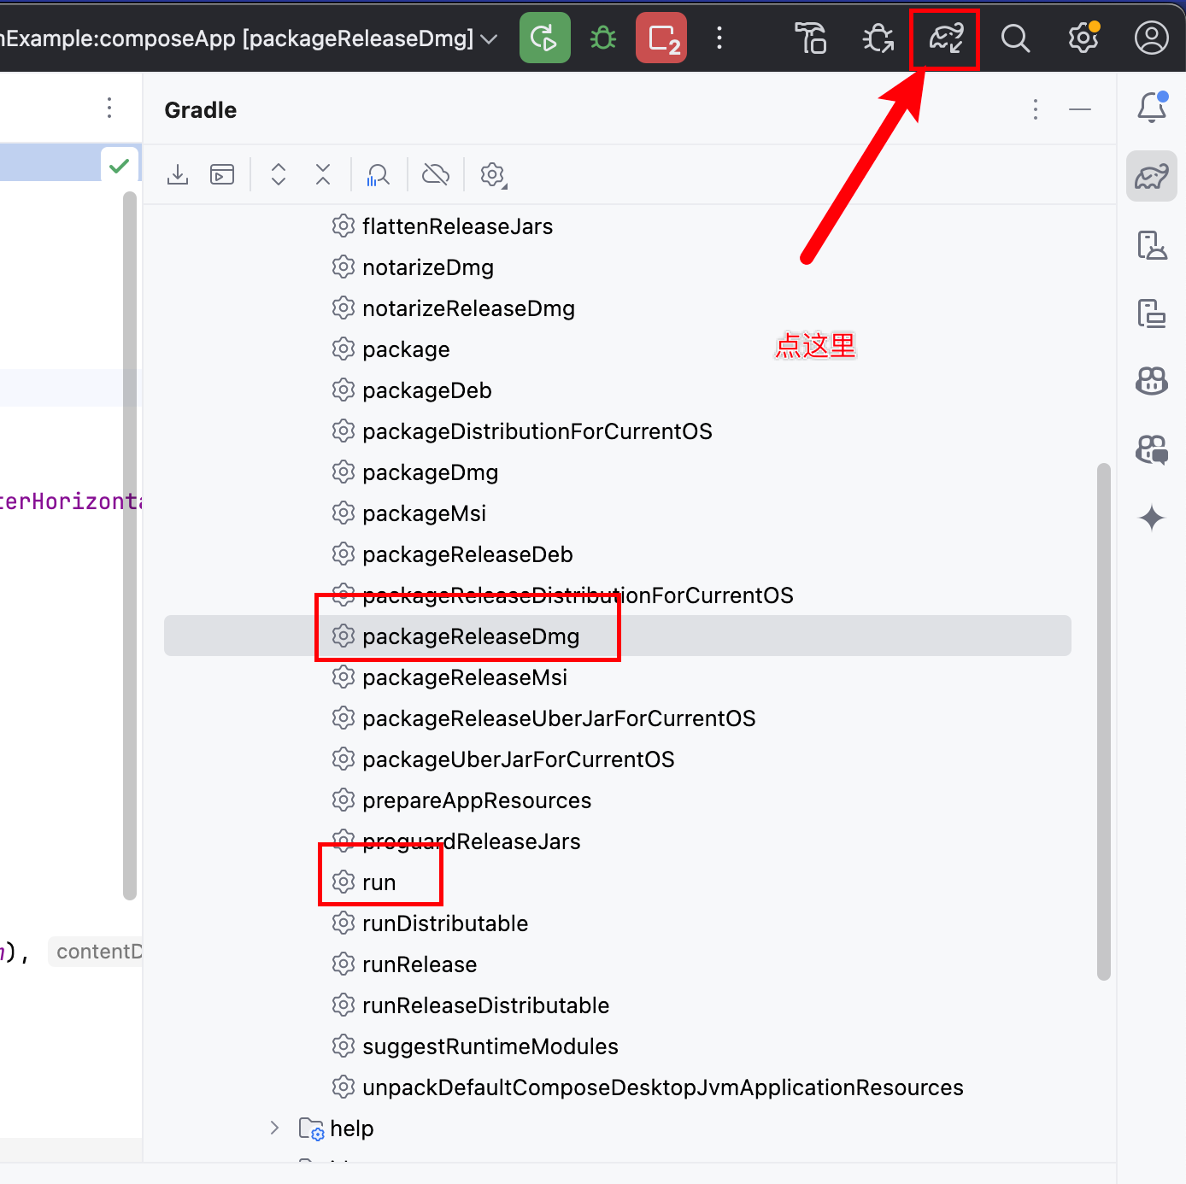
Task: Open the Gemini sparkle sidebar icon
Action: coord(1152,518)
